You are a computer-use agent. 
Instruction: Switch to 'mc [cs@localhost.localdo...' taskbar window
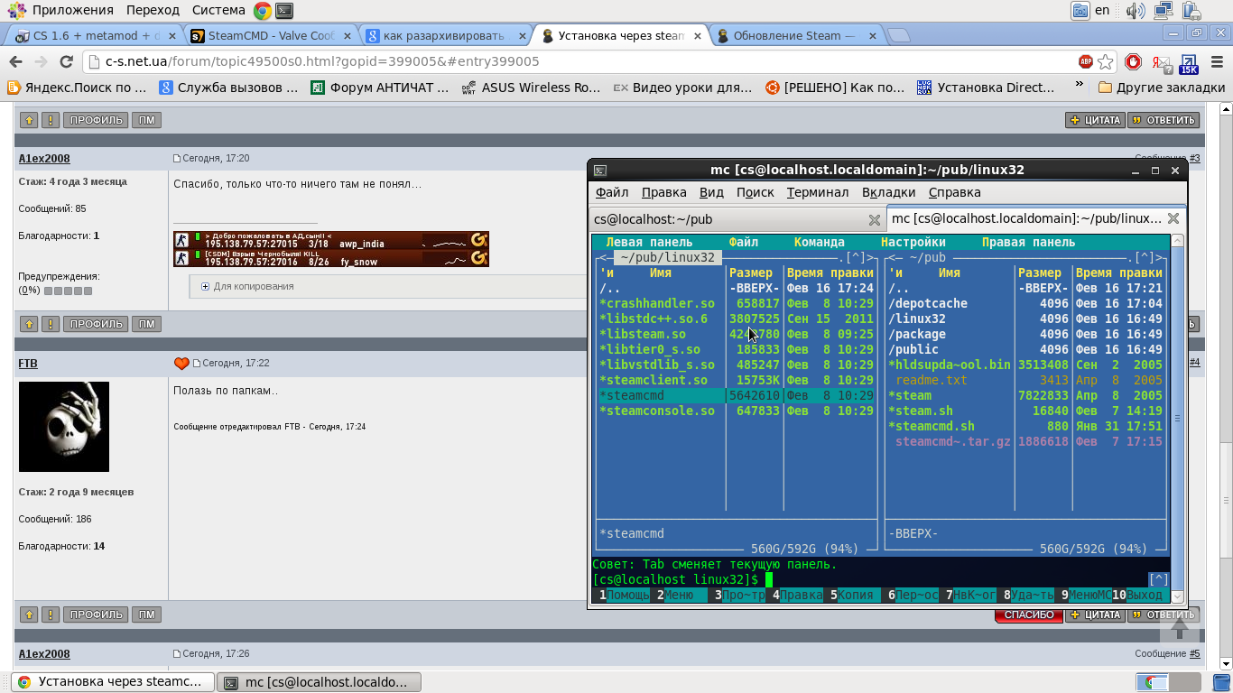320,682
